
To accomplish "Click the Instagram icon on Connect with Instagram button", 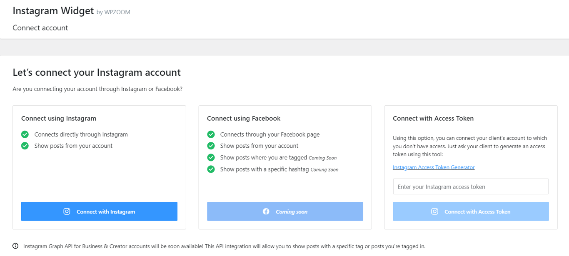I will pyautogui.click(x=67, y=211).
